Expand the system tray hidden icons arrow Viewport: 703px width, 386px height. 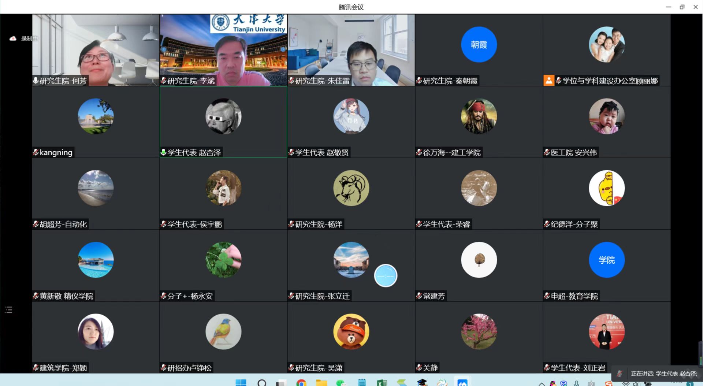(541, 383)
